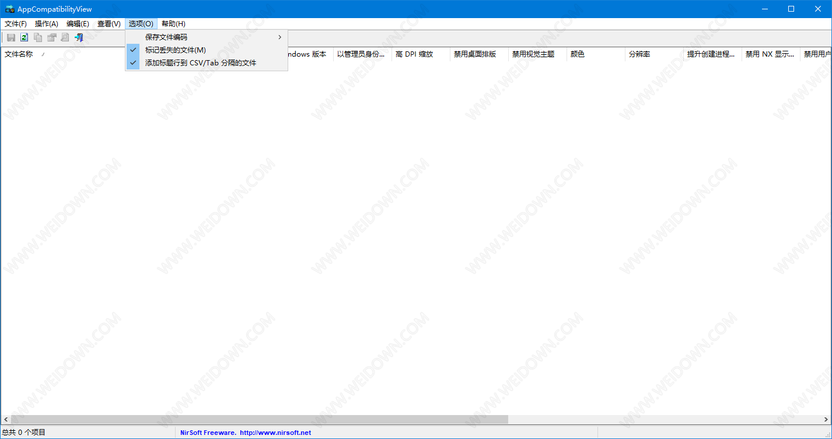The image size is (832, 439).
Task: Sort by 颜色 column header
Action: coord(596,54)
